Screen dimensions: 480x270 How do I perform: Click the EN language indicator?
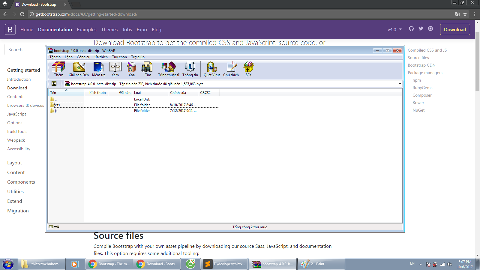coord(412,263)
